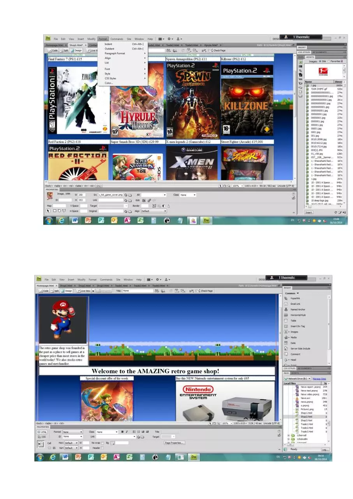Select News.avi in the Local Files list

[x=305, y=398]
